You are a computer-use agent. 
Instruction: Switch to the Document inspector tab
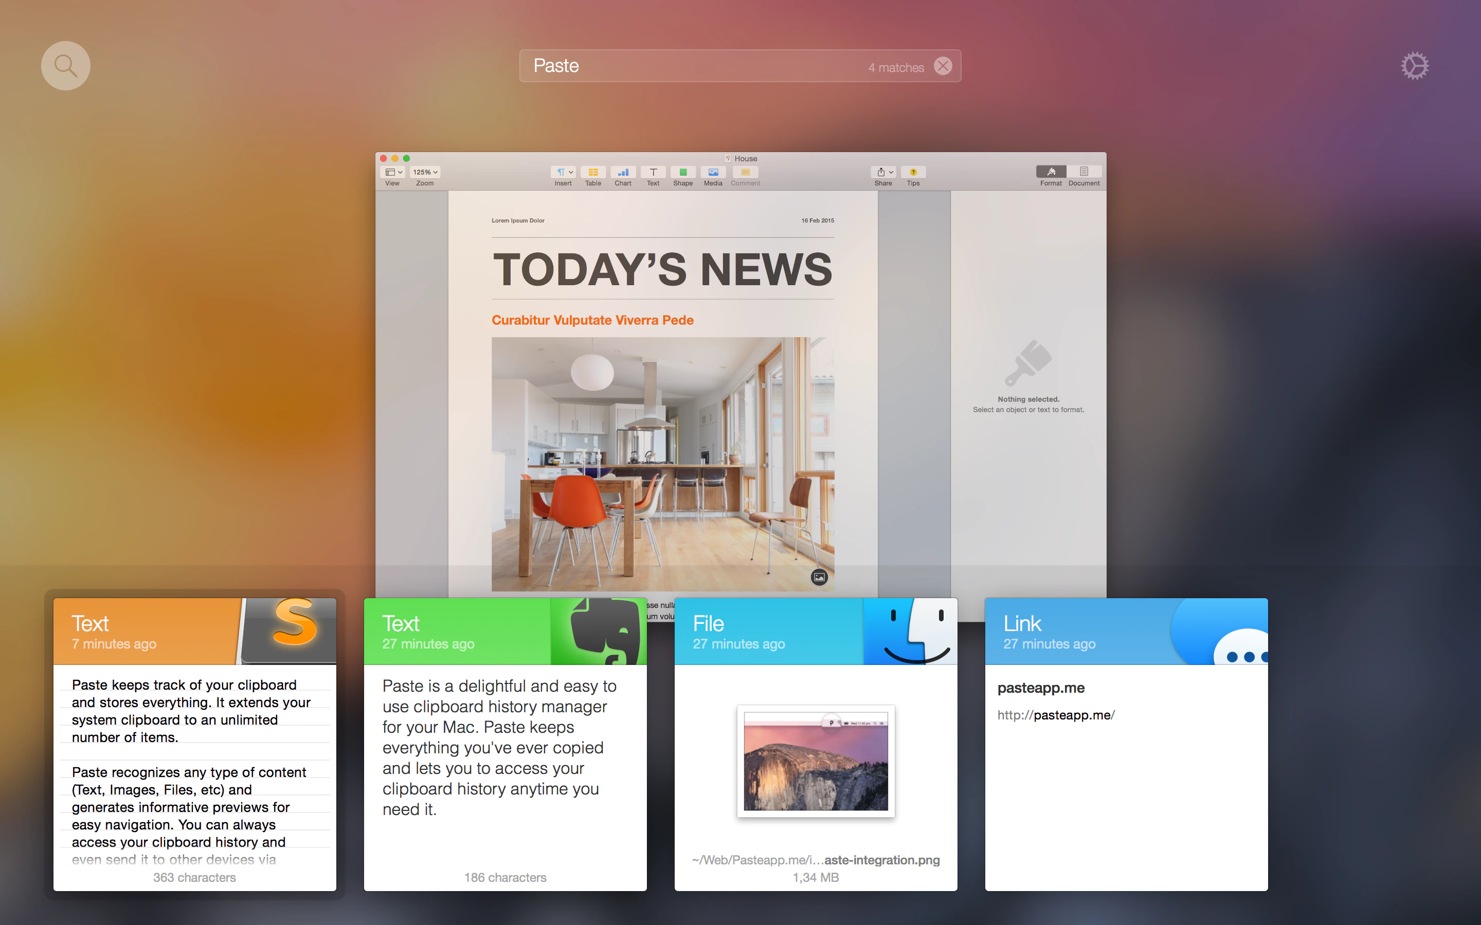point(1084,172)
